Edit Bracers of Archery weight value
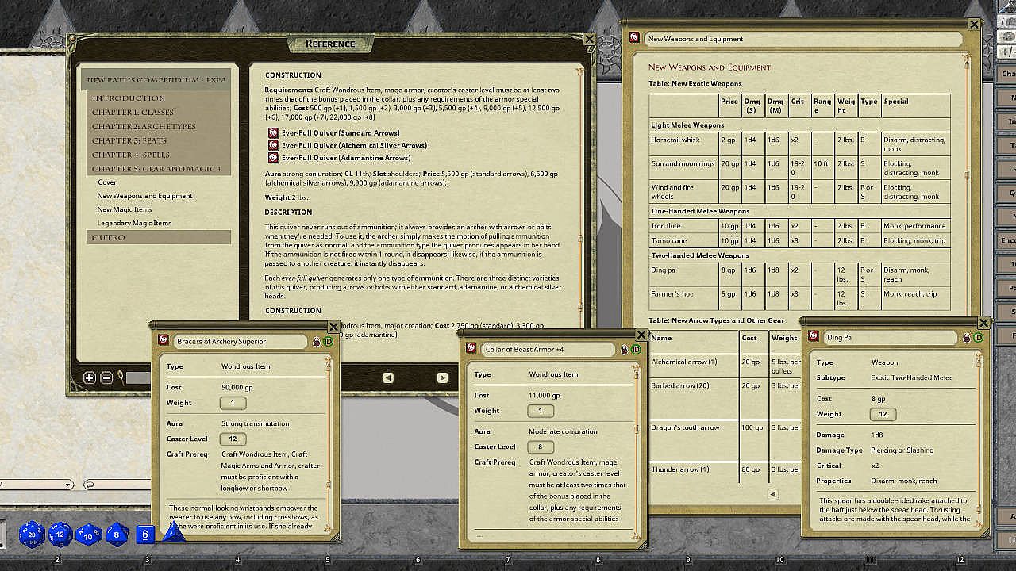1016x571 pixels. 233,403
